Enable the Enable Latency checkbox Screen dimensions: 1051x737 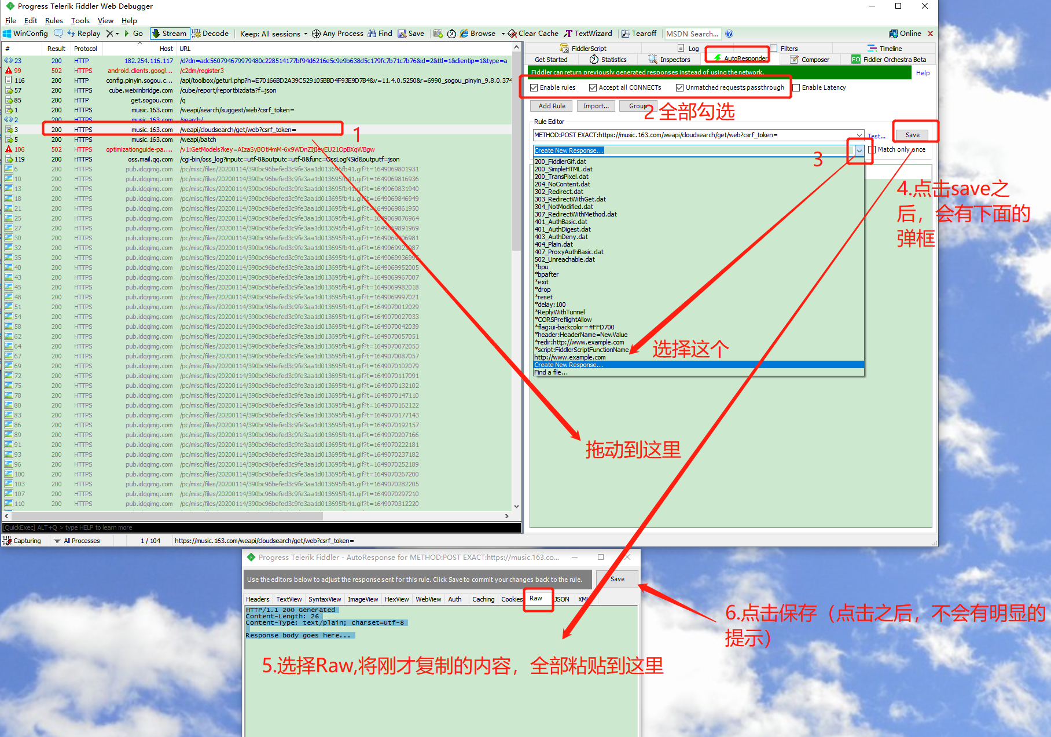click(x=796, y=88)
